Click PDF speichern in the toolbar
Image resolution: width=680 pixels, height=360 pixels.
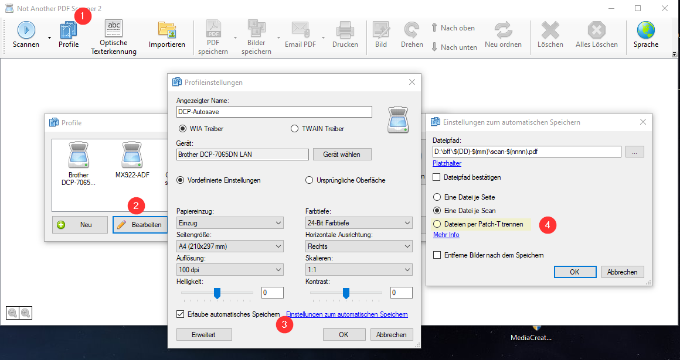[213, 37]
